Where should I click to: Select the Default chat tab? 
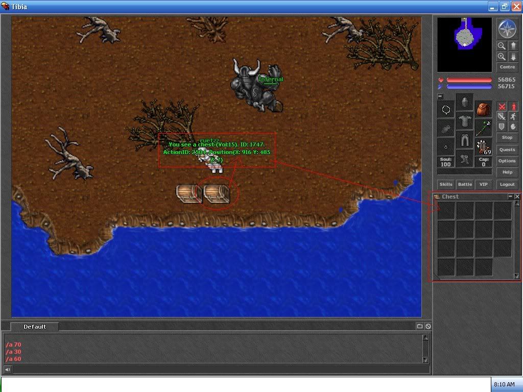click(x=35, y=327)
